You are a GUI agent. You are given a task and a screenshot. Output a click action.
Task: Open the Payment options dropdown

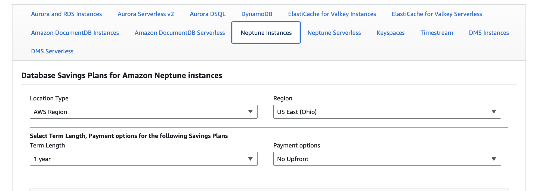(387, 159)
